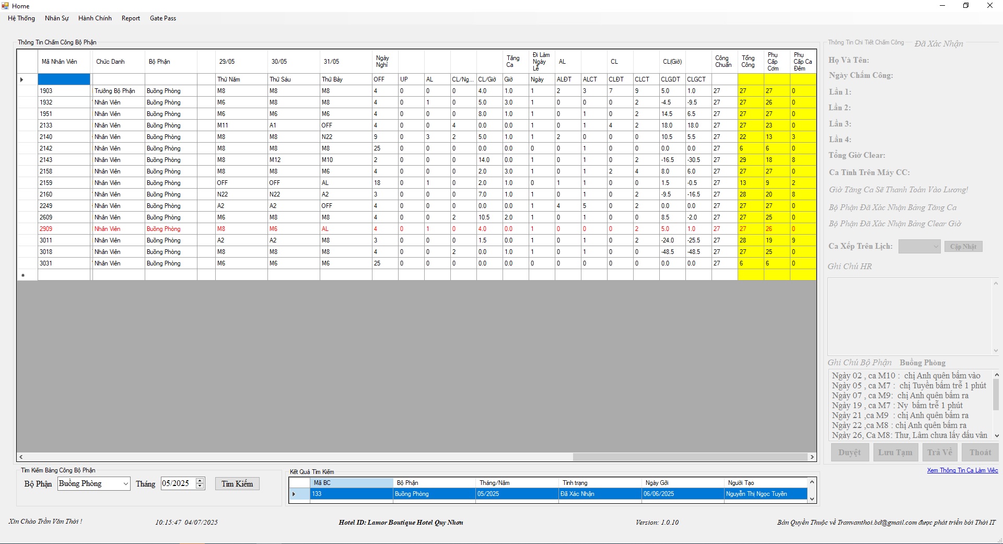
Task: Open the Gate Pass menu
Action: [x=162, y=18]
